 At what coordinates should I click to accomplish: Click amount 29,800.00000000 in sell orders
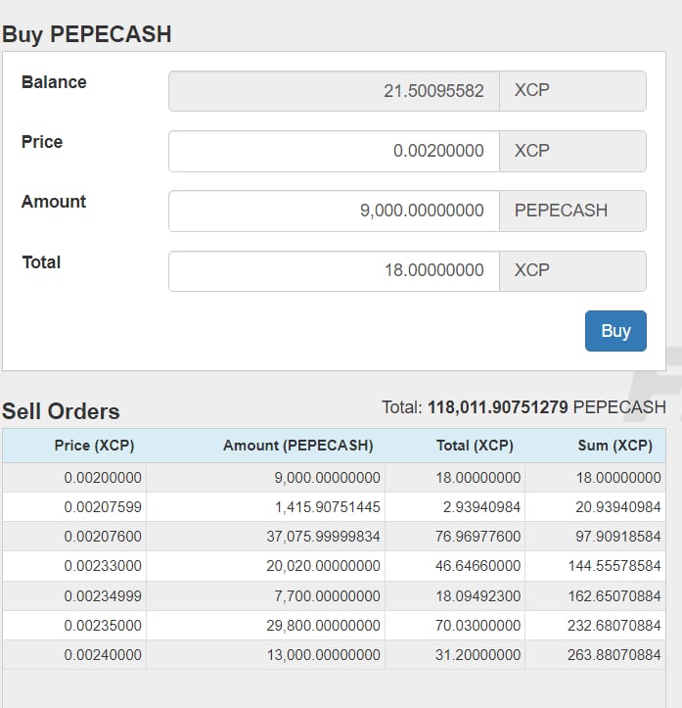coord(324,626)
